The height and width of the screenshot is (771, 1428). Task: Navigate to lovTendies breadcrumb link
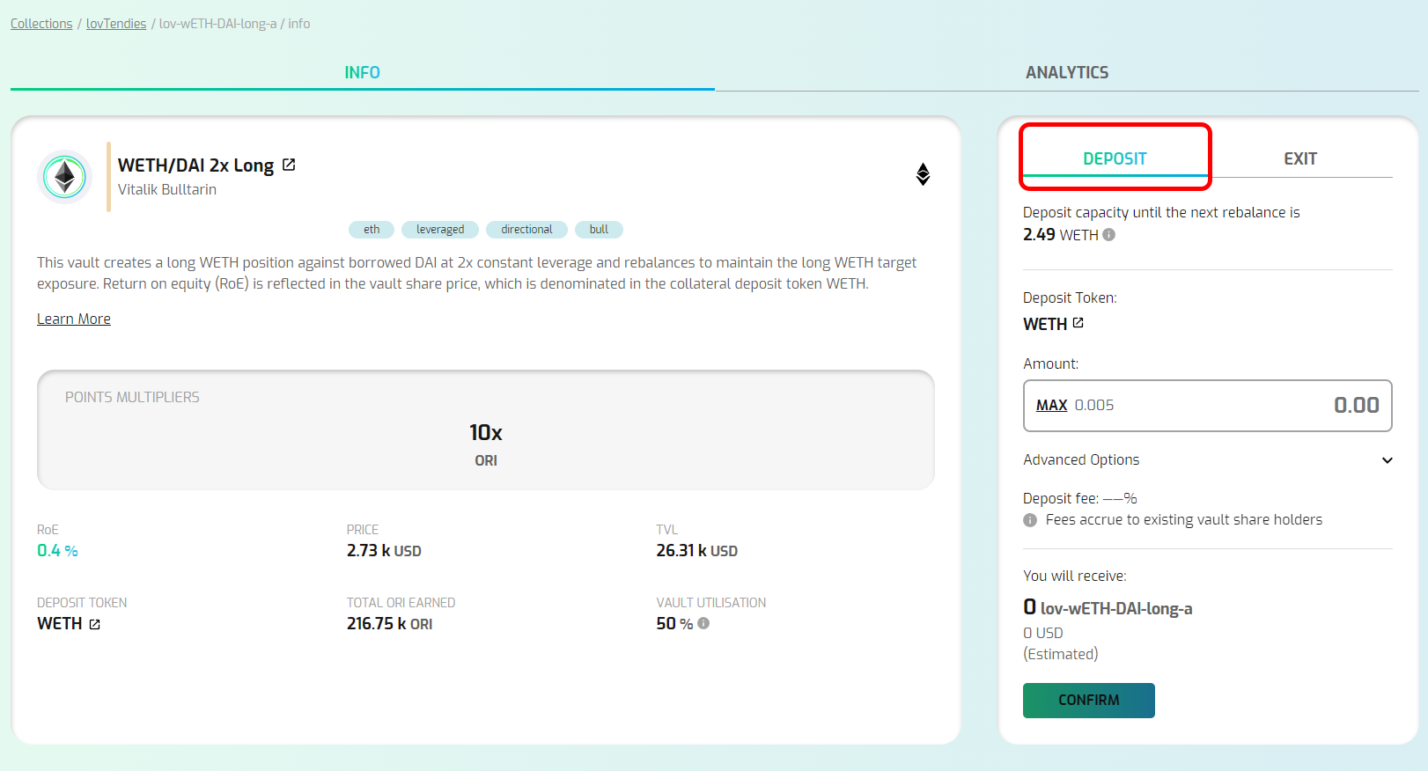coord(116,24)
